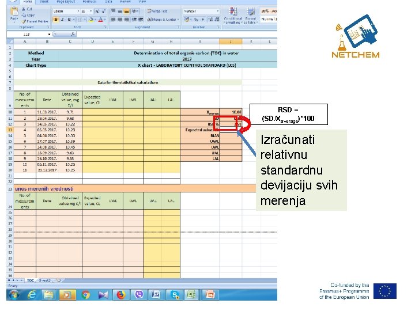The height and width of the screenshot is (311, 415).
Task: Open the Number dialog launcher
Action: click(218, 27)
